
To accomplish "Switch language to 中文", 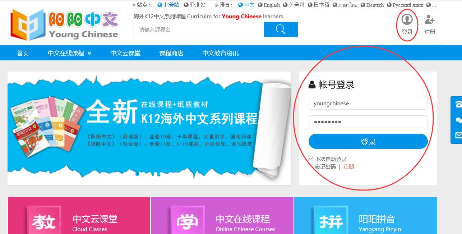I will [x=246, y=5].
